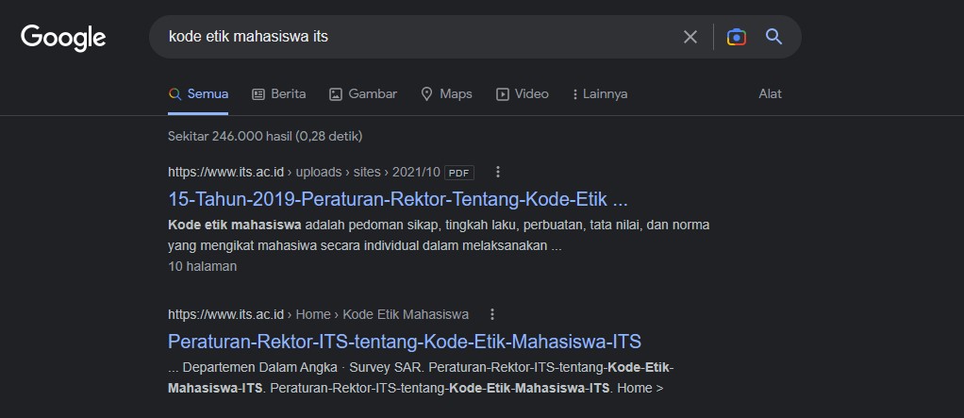
Task: Click the its.ac.id uploads sites 2021/10 URL
Action: (305, 172)
